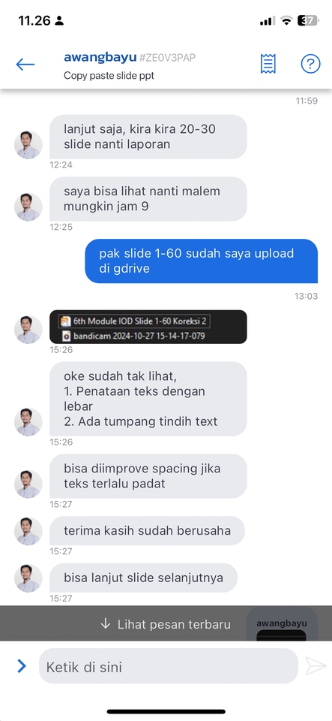Open the attached file screenshot image
Image resolution: width=332 pixels, height=721 pixels.
[148, 327]
